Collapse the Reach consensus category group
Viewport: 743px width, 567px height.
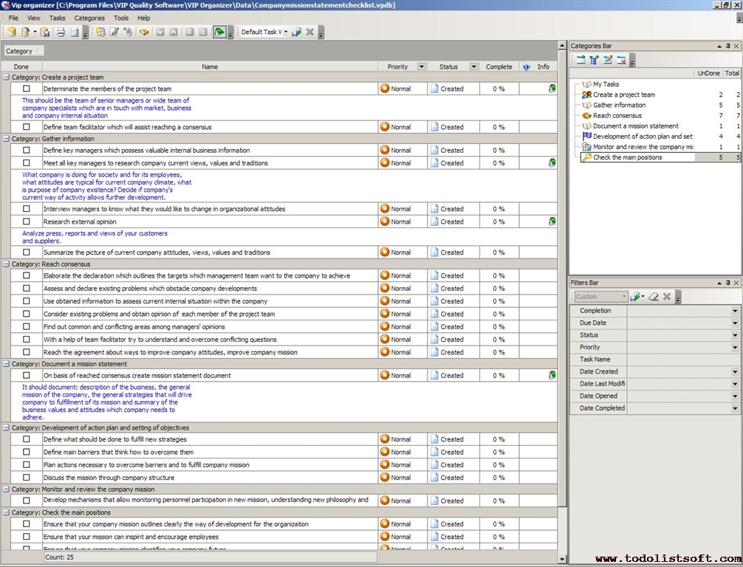pos(7,264)
